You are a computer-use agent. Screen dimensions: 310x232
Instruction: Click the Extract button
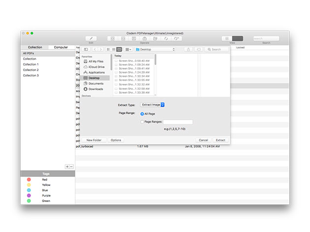(220, 140)
